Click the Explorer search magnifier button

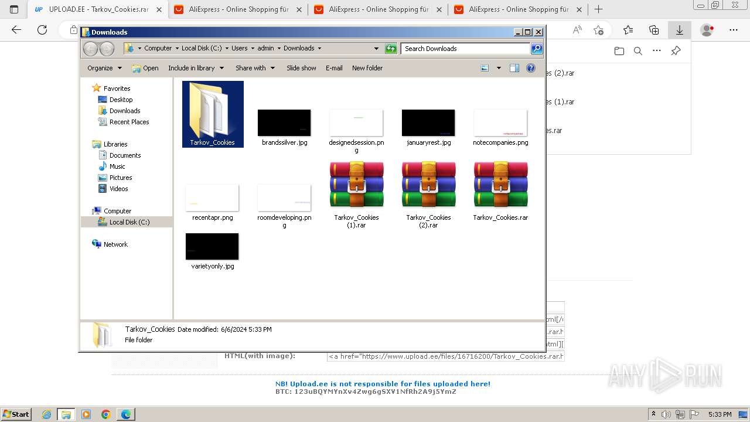coord(537,49)
